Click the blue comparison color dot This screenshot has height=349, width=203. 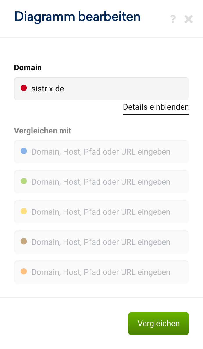pyautogui.click(x=24, y=151)
